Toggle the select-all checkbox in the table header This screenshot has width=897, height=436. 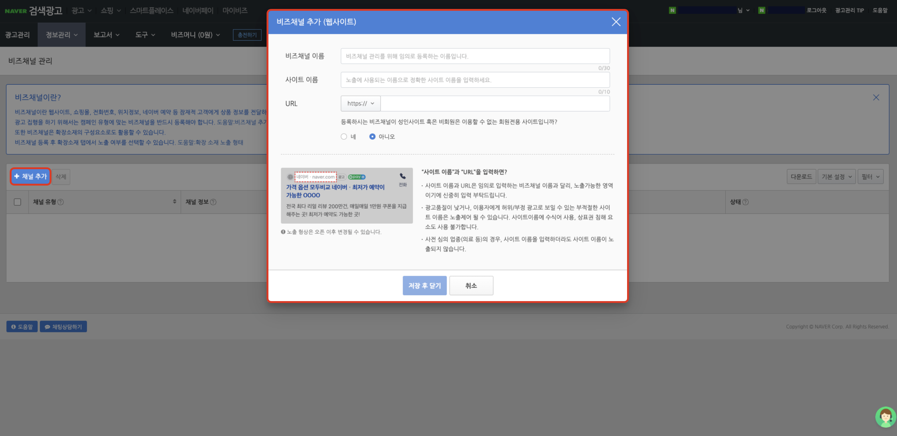17,202
